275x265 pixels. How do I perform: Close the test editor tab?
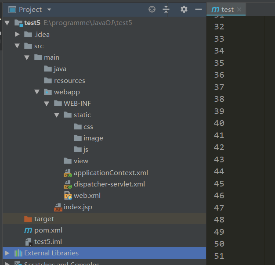[239, 10]
